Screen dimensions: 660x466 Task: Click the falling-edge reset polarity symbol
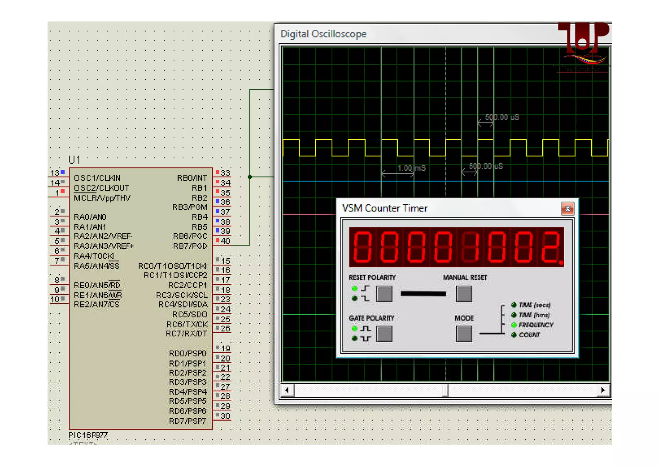[x=365, y=299]
